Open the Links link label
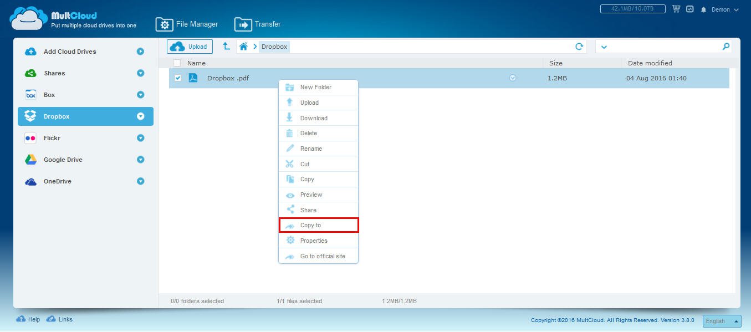This screenshot has height=332, width=751. tap(65, 319)
